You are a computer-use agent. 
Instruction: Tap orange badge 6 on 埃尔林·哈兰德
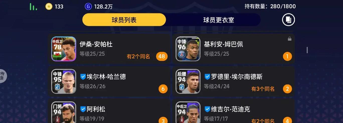[x=163, y=89]
